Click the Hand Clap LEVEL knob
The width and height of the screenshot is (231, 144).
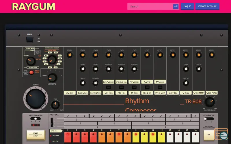click(x=160, y=55)
